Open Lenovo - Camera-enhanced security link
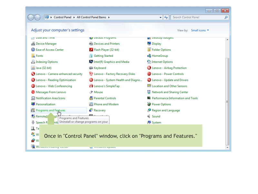The image size is (258, 194). (59, 74)
